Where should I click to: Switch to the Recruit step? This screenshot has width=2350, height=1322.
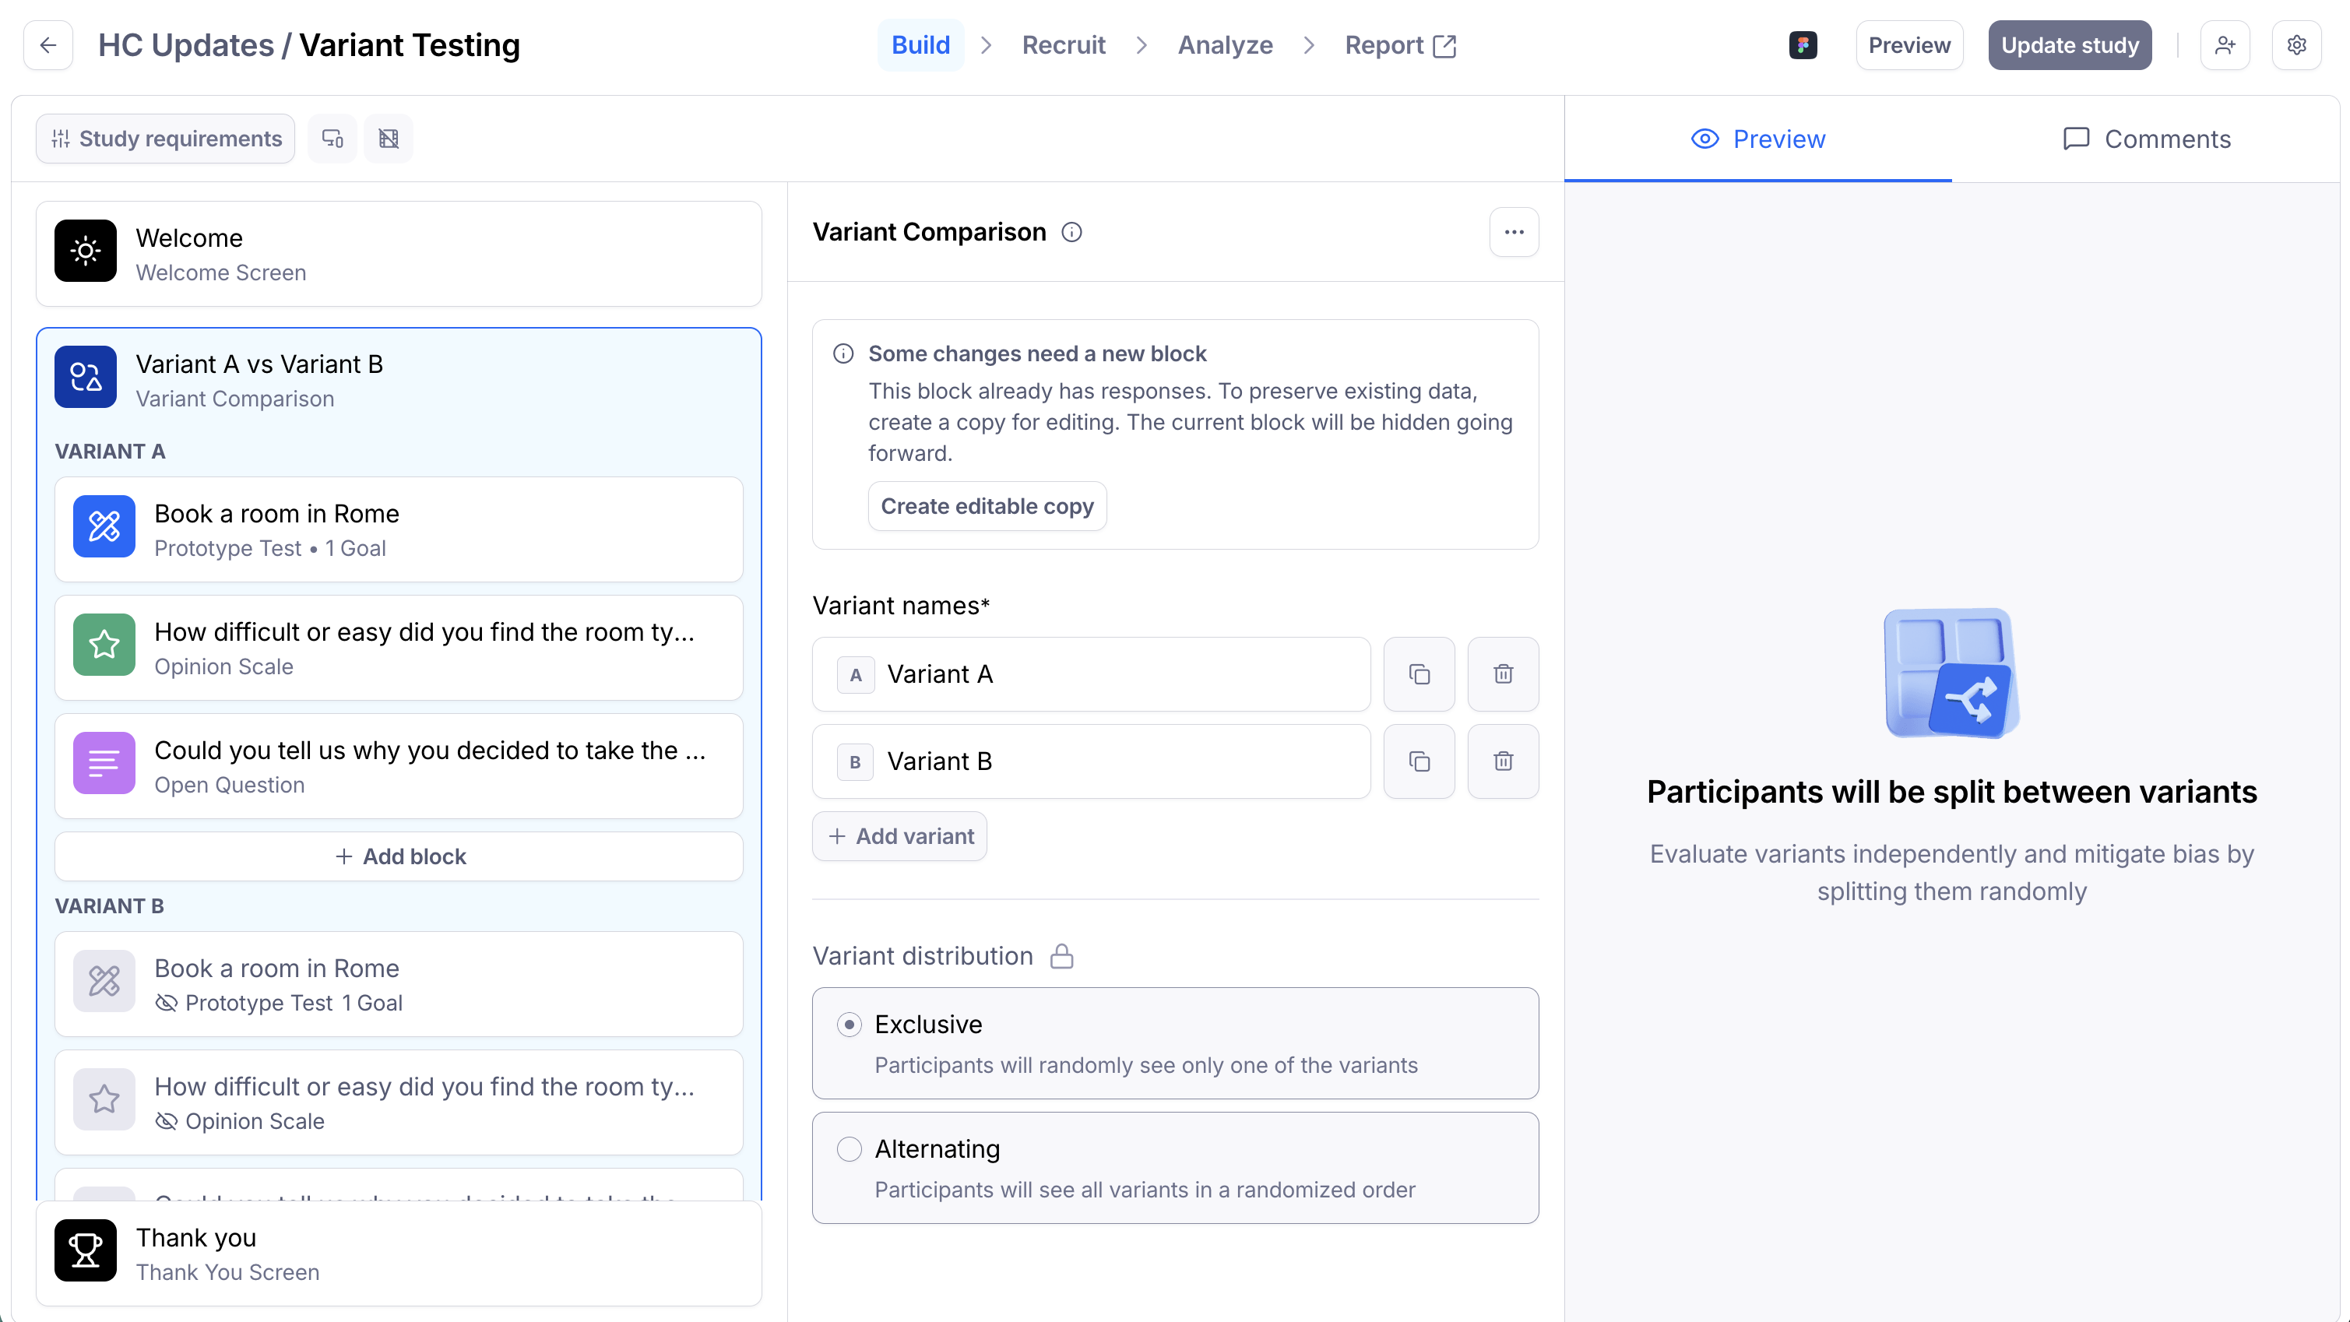coord(1064,46)
